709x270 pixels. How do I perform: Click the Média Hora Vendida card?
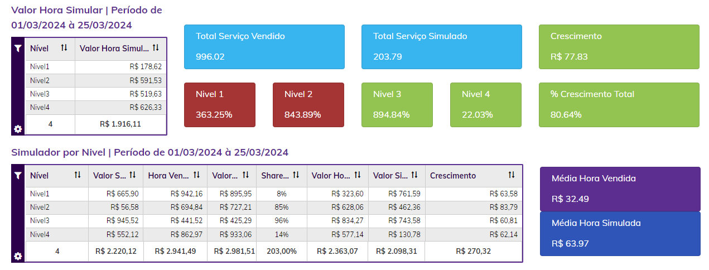coord(620,189)
